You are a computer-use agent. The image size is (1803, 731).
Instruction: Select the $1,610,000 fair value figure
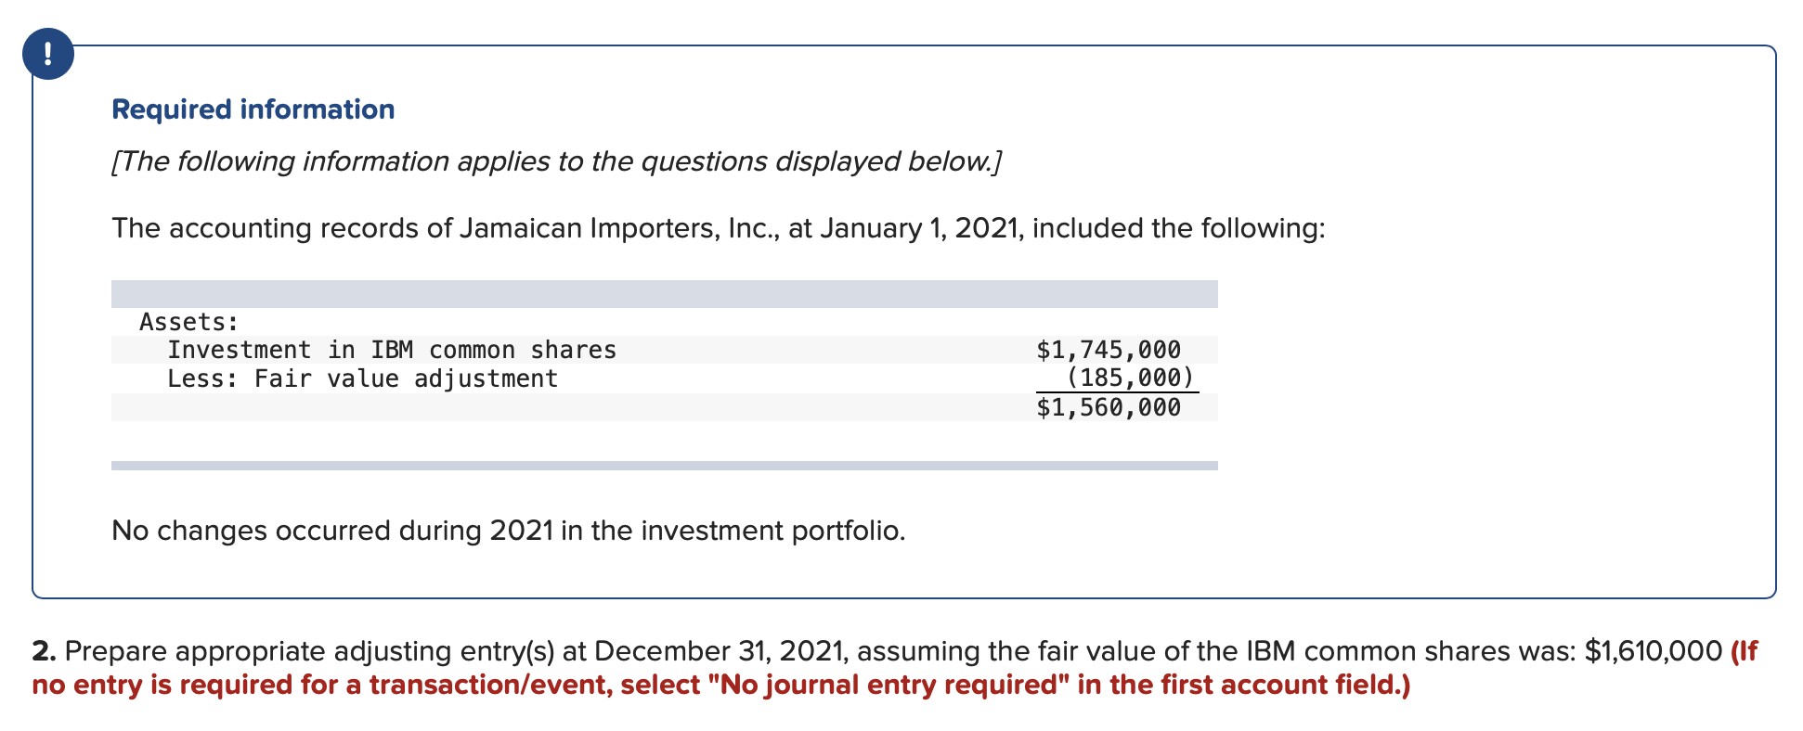click(1654, 651)
